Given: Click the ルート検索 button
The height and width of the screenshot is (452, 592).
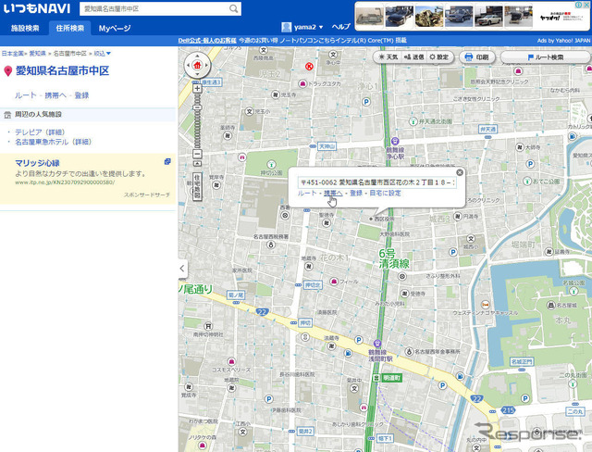Looking at the screenshot, I should [x=546, y=57].
